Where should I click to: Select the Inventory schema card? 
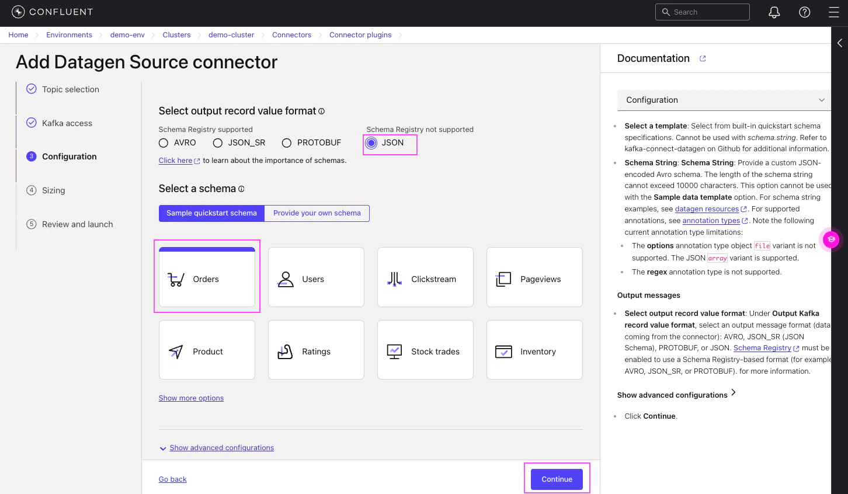(x=534, y=350)
